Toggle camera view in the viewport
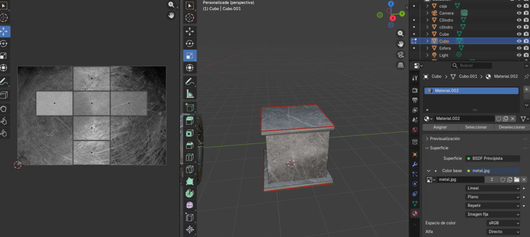The image size is (530, 237). 401,55
